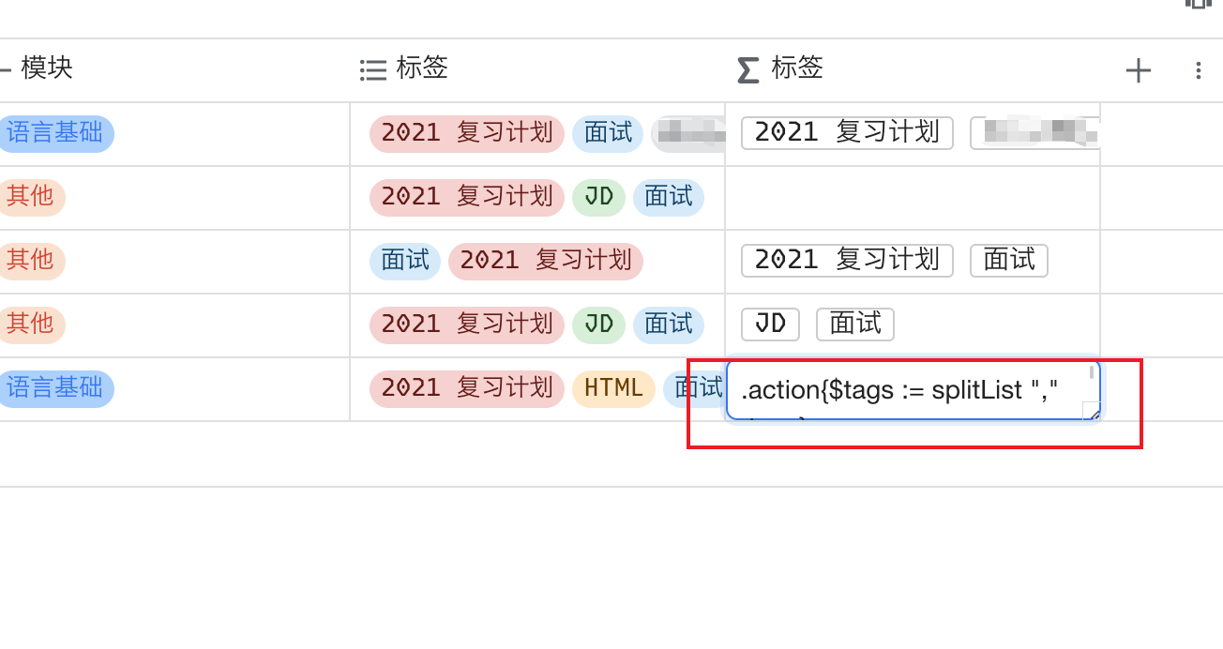Click the scrollbar inside the template textarea
This screenshot has height=649, width=1223.
coord(1092,373)
